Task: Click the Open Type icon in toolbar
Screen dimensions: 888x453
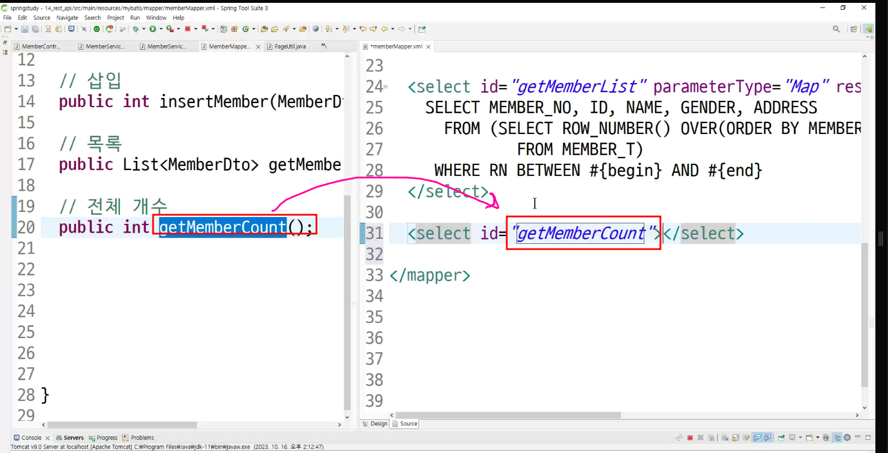Action: (x=264, y=29)
